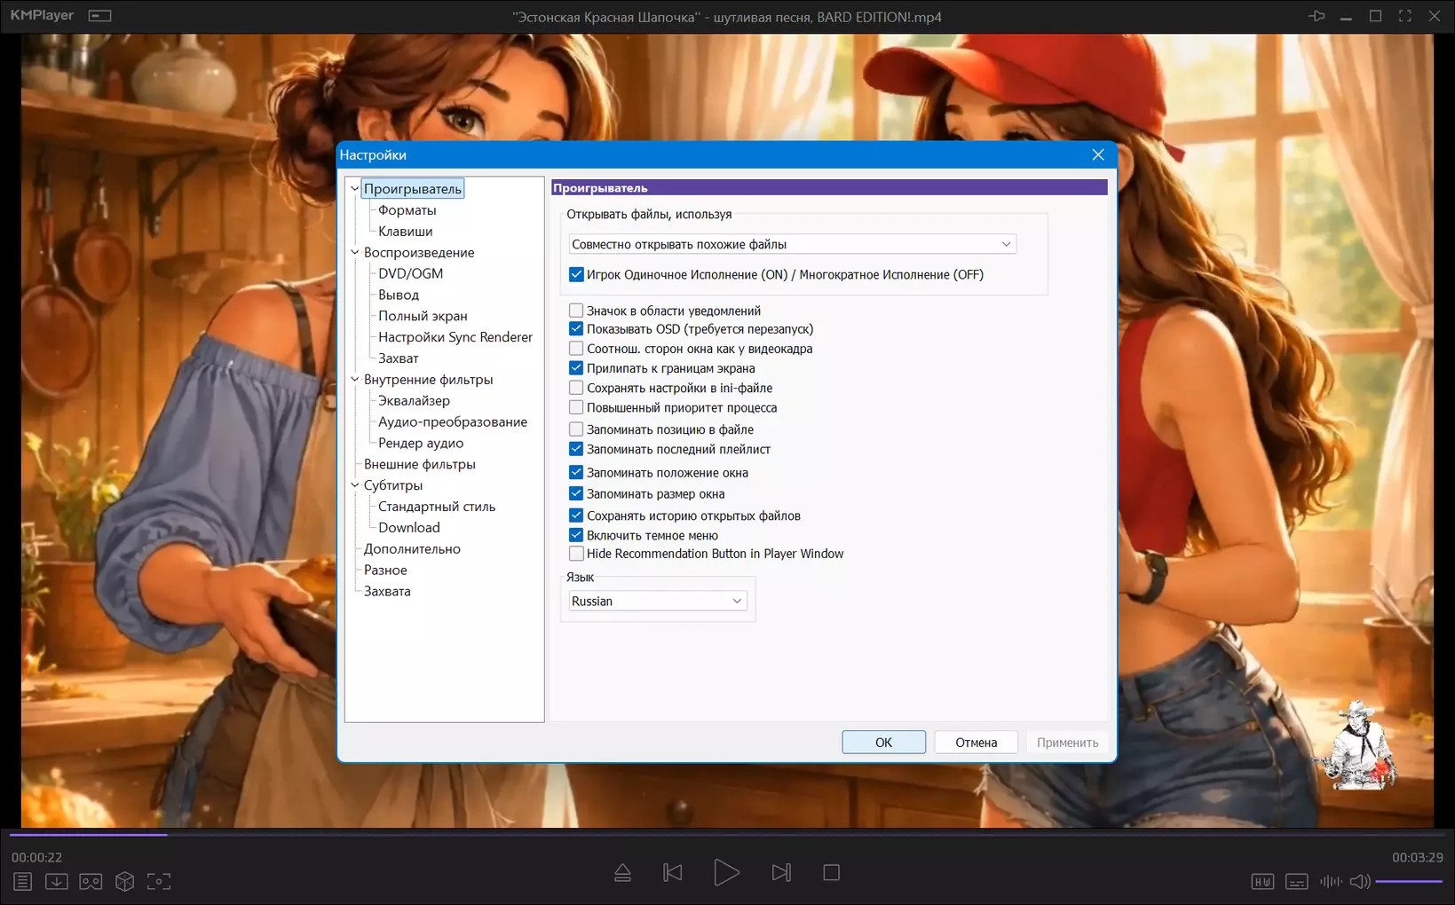The width and height of the screenshot is (1455, 905).
Task: Click the OK button
Action: pos(883,743)
